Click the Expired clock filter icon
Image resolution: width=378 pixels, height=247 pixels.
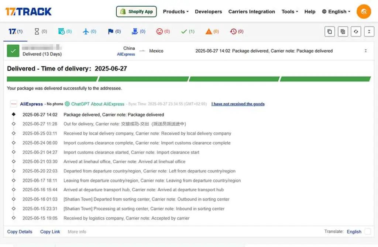[234, 31]
